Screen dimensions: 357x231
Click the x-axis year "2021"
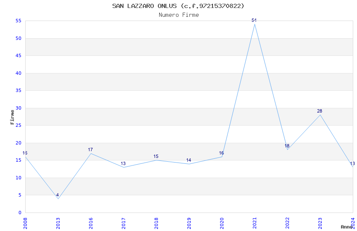pos(255,223)
